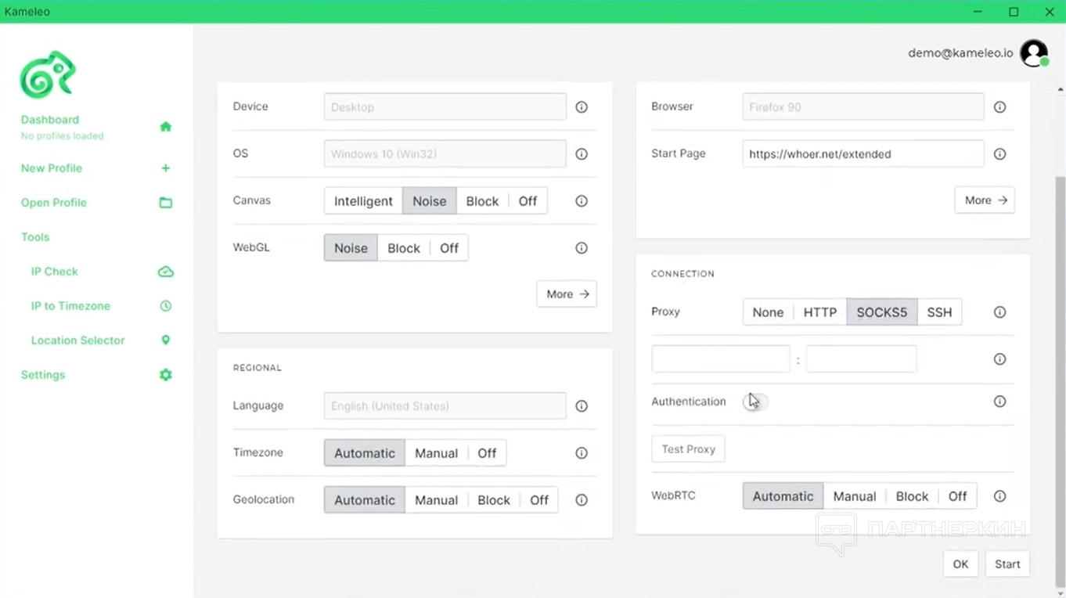
Task: Show info for the Language field
Action: (582, 406)
